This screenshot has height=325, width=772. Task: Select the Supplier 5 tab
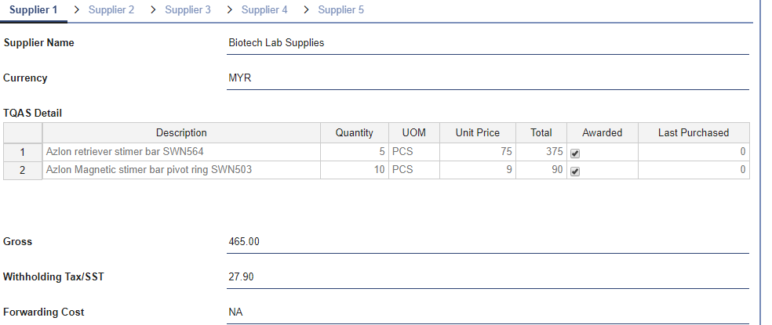click(x=340, y=10)
